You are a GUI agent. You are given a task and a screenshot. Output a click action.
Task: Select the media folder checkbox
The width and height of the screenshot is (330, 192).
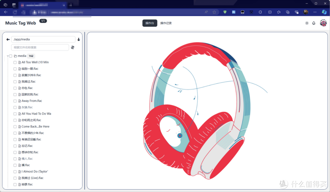point(11,56)
